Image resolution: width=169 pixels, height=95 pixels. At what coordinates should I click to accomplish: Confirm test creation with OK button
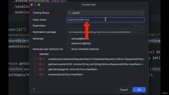point(139,90)
